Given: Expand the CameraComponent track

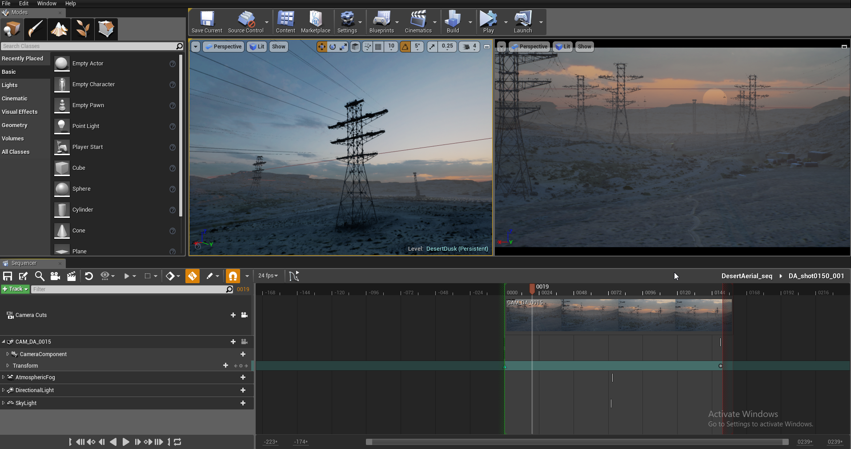Looking at the screenshot, I should point(8,354).
